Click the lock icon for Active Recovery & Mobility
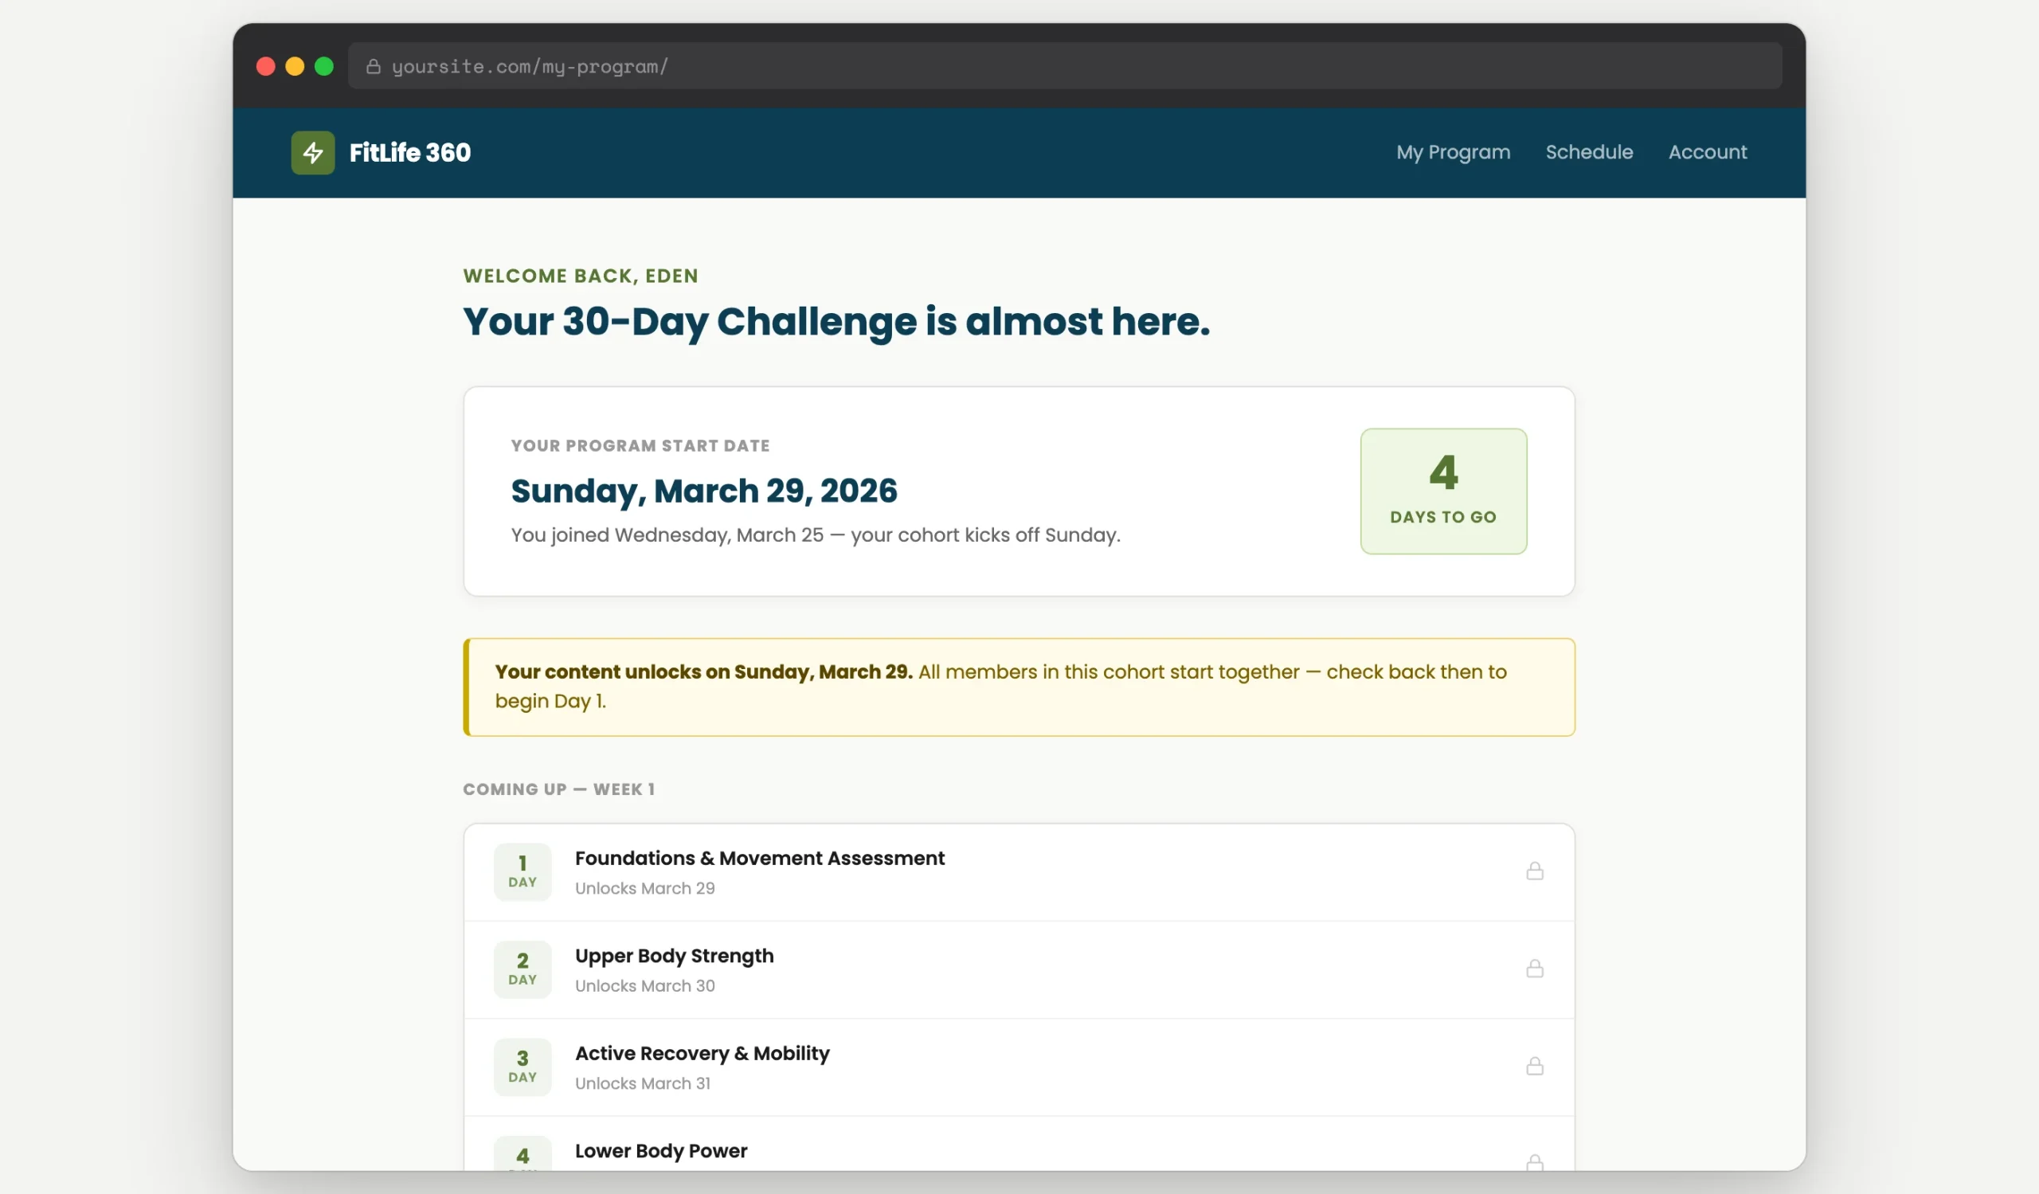The image size is (2039, 1194). tap(1534, 1067)
